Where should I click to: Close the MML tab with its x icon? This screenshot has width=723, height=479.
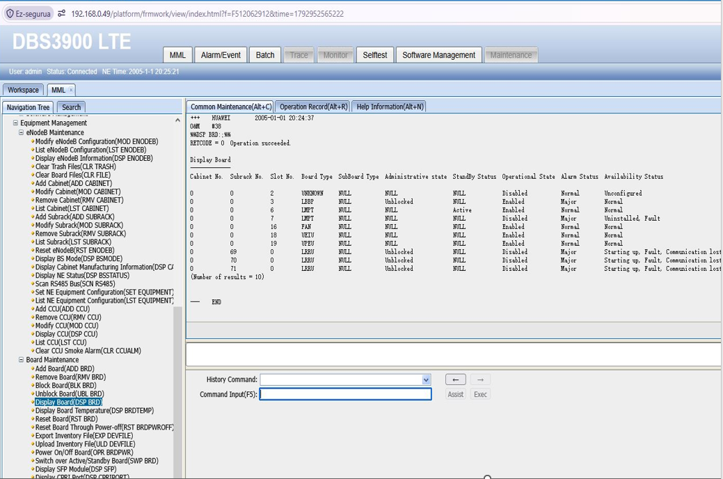tap(71, 90)
